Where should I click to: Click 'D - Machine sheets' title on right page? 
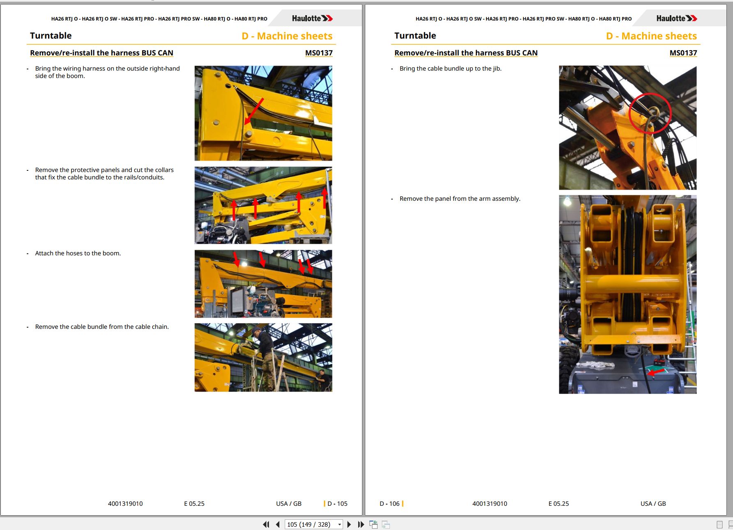click(652, 36)
